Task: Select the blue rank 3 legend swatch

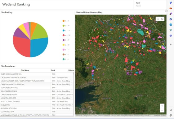Action: [x=64, y=30]
